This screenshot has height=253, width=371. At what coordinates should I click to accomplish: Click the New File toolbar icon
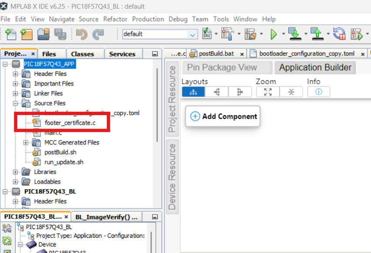click(10, 34)
